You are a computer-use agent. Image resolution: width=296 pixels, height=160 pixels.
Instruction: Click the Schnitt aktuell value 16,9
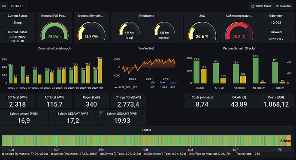click(24, 121)
